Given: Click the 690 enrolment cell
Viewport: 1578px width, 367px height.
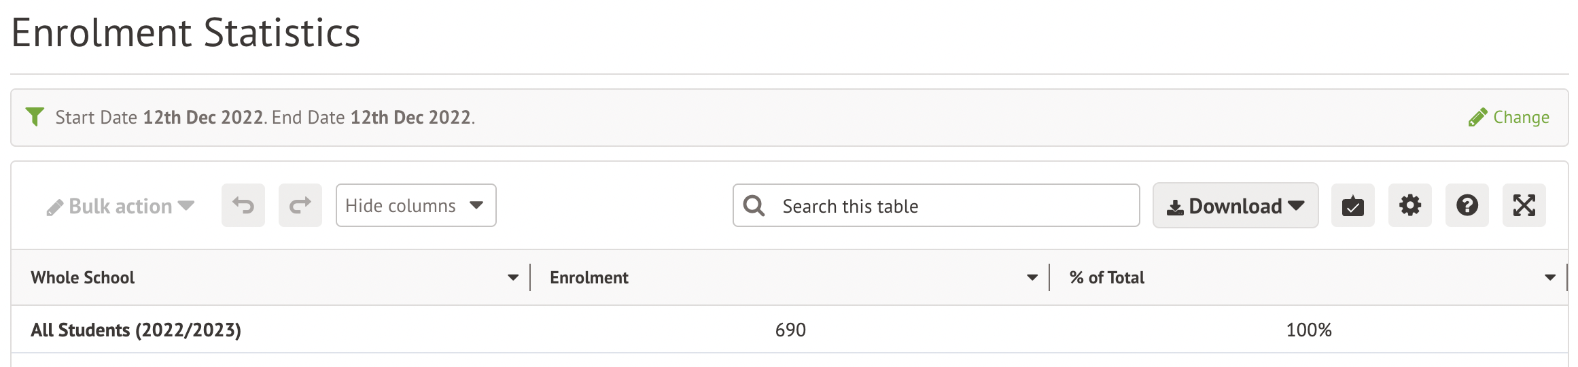Looking at the screenshot, I should pos(790,330).
